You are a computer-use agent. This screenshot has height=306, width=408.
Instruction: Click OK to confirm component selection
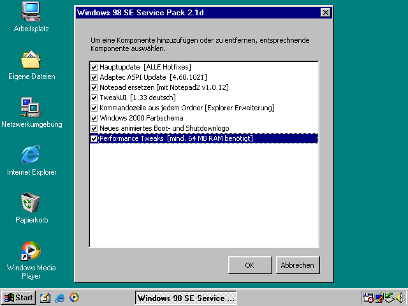pyautogui.click(x=250, y=265)
